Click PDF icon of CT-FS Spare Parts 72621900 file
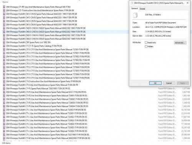Screen dimensions: 192x145 (x=4, y=89)
